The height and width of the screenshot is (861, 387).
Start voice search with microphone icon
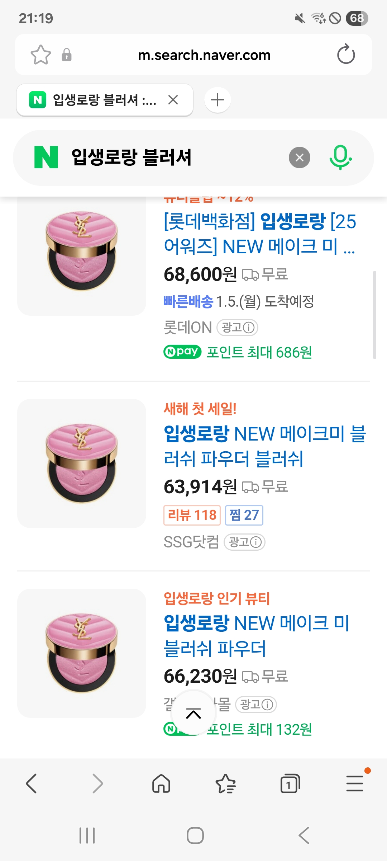[x=340, y=157]
